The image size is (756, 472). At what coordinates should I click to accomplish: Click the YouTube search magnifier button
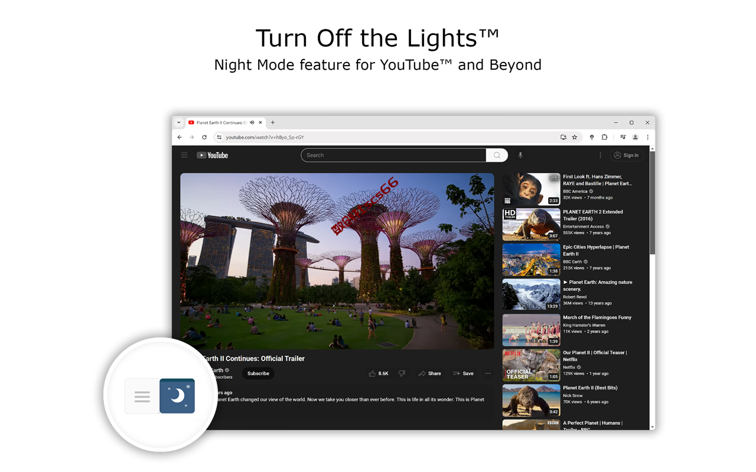pos(497,155)
